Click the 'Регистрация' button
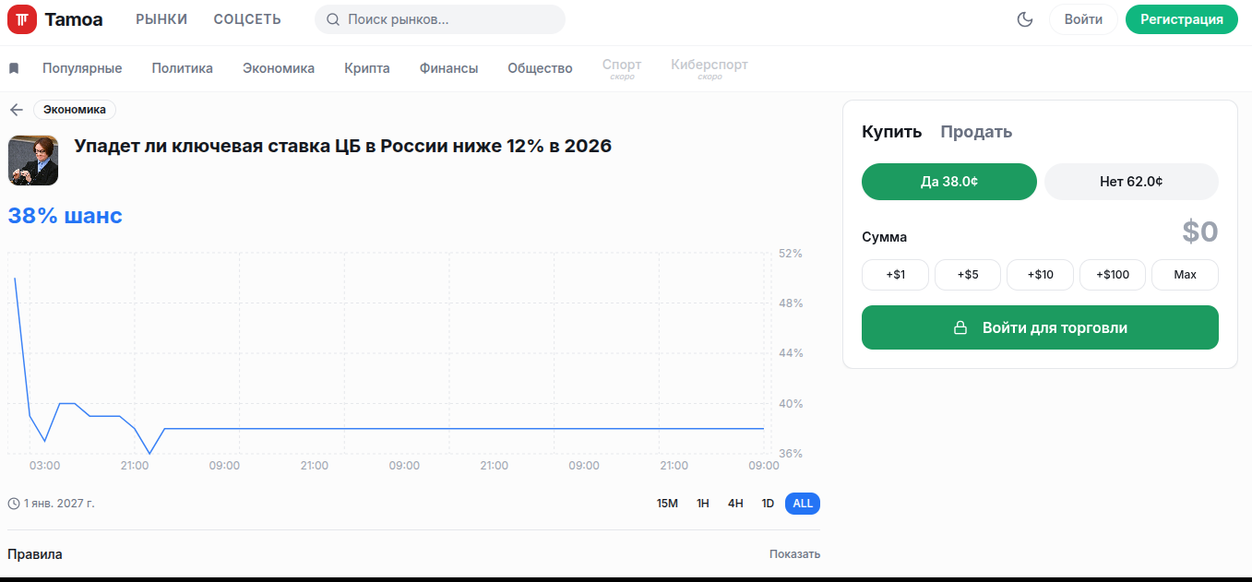This screenshot has width=1252, height=582. pos(1181,18)
